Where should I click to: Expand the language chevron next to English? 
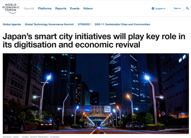pos(164,9)
